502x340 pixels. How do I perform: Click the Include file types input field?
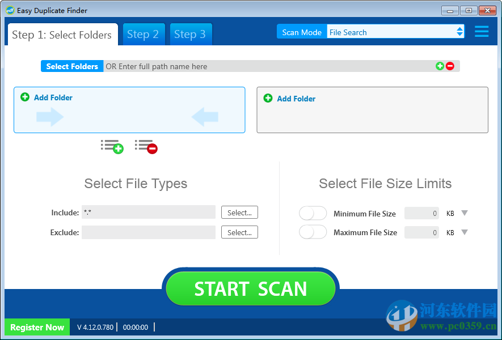[149, 212]
